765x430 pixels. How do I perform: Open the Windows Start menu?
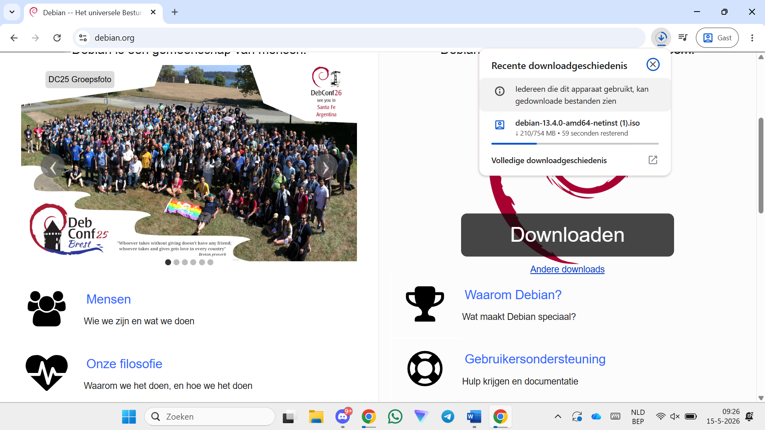[129, 417]
